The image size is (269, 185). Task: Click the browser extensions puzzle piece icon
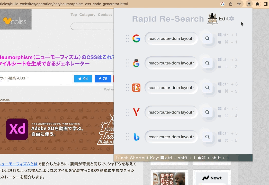(257, 4)
